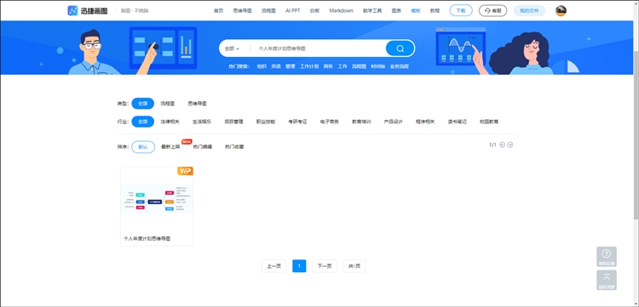Click the previous page arrow beside 1/1
Viewport: 639px width, 307px height.
[x=502, y=145]
